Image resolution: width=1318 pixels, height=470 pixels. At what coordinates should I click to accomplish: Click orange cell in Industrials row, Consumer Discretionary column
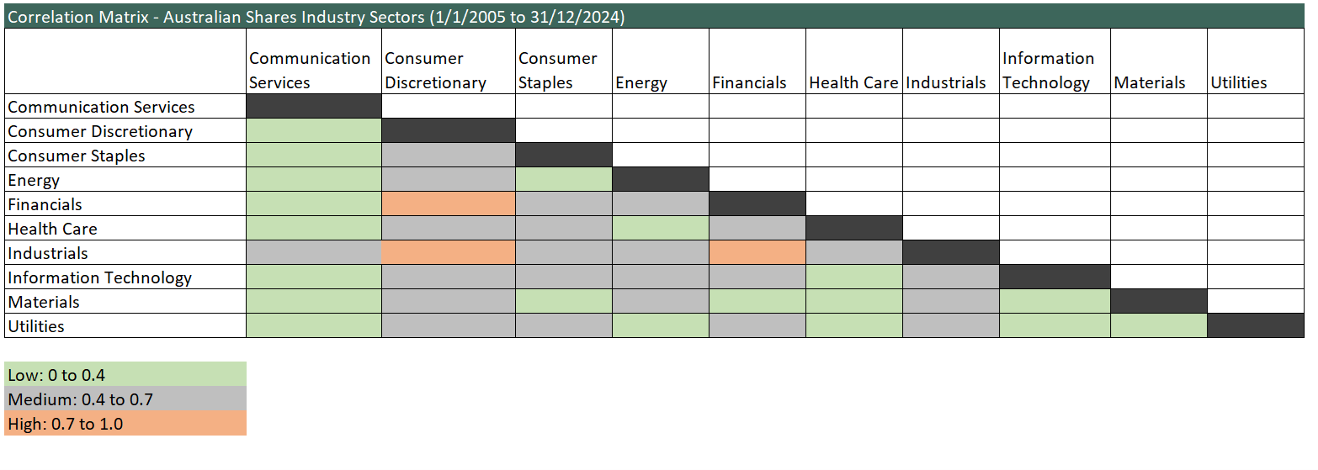(x=449, y=253)
